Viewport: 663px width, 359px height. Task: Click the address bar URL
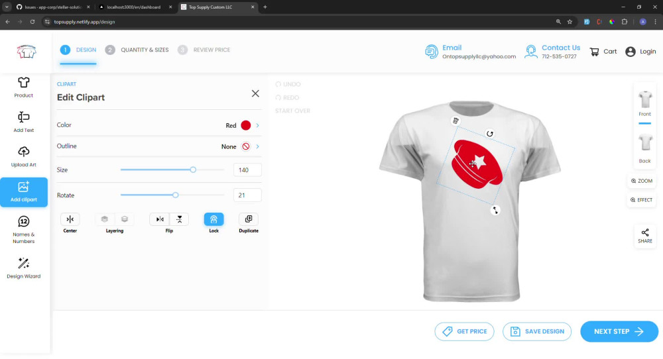pyautogui.click(x=84, y=22)
